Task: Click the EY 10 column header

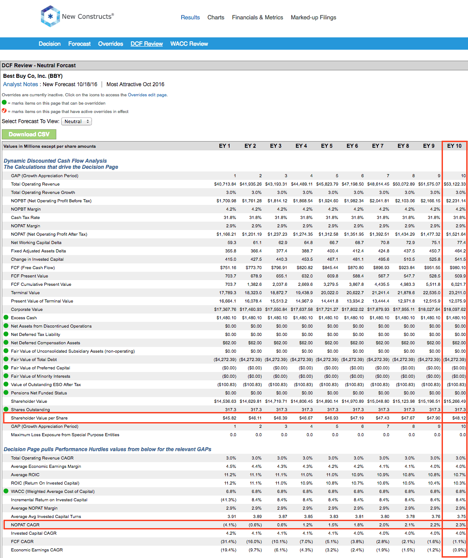Action: point(454,146)
